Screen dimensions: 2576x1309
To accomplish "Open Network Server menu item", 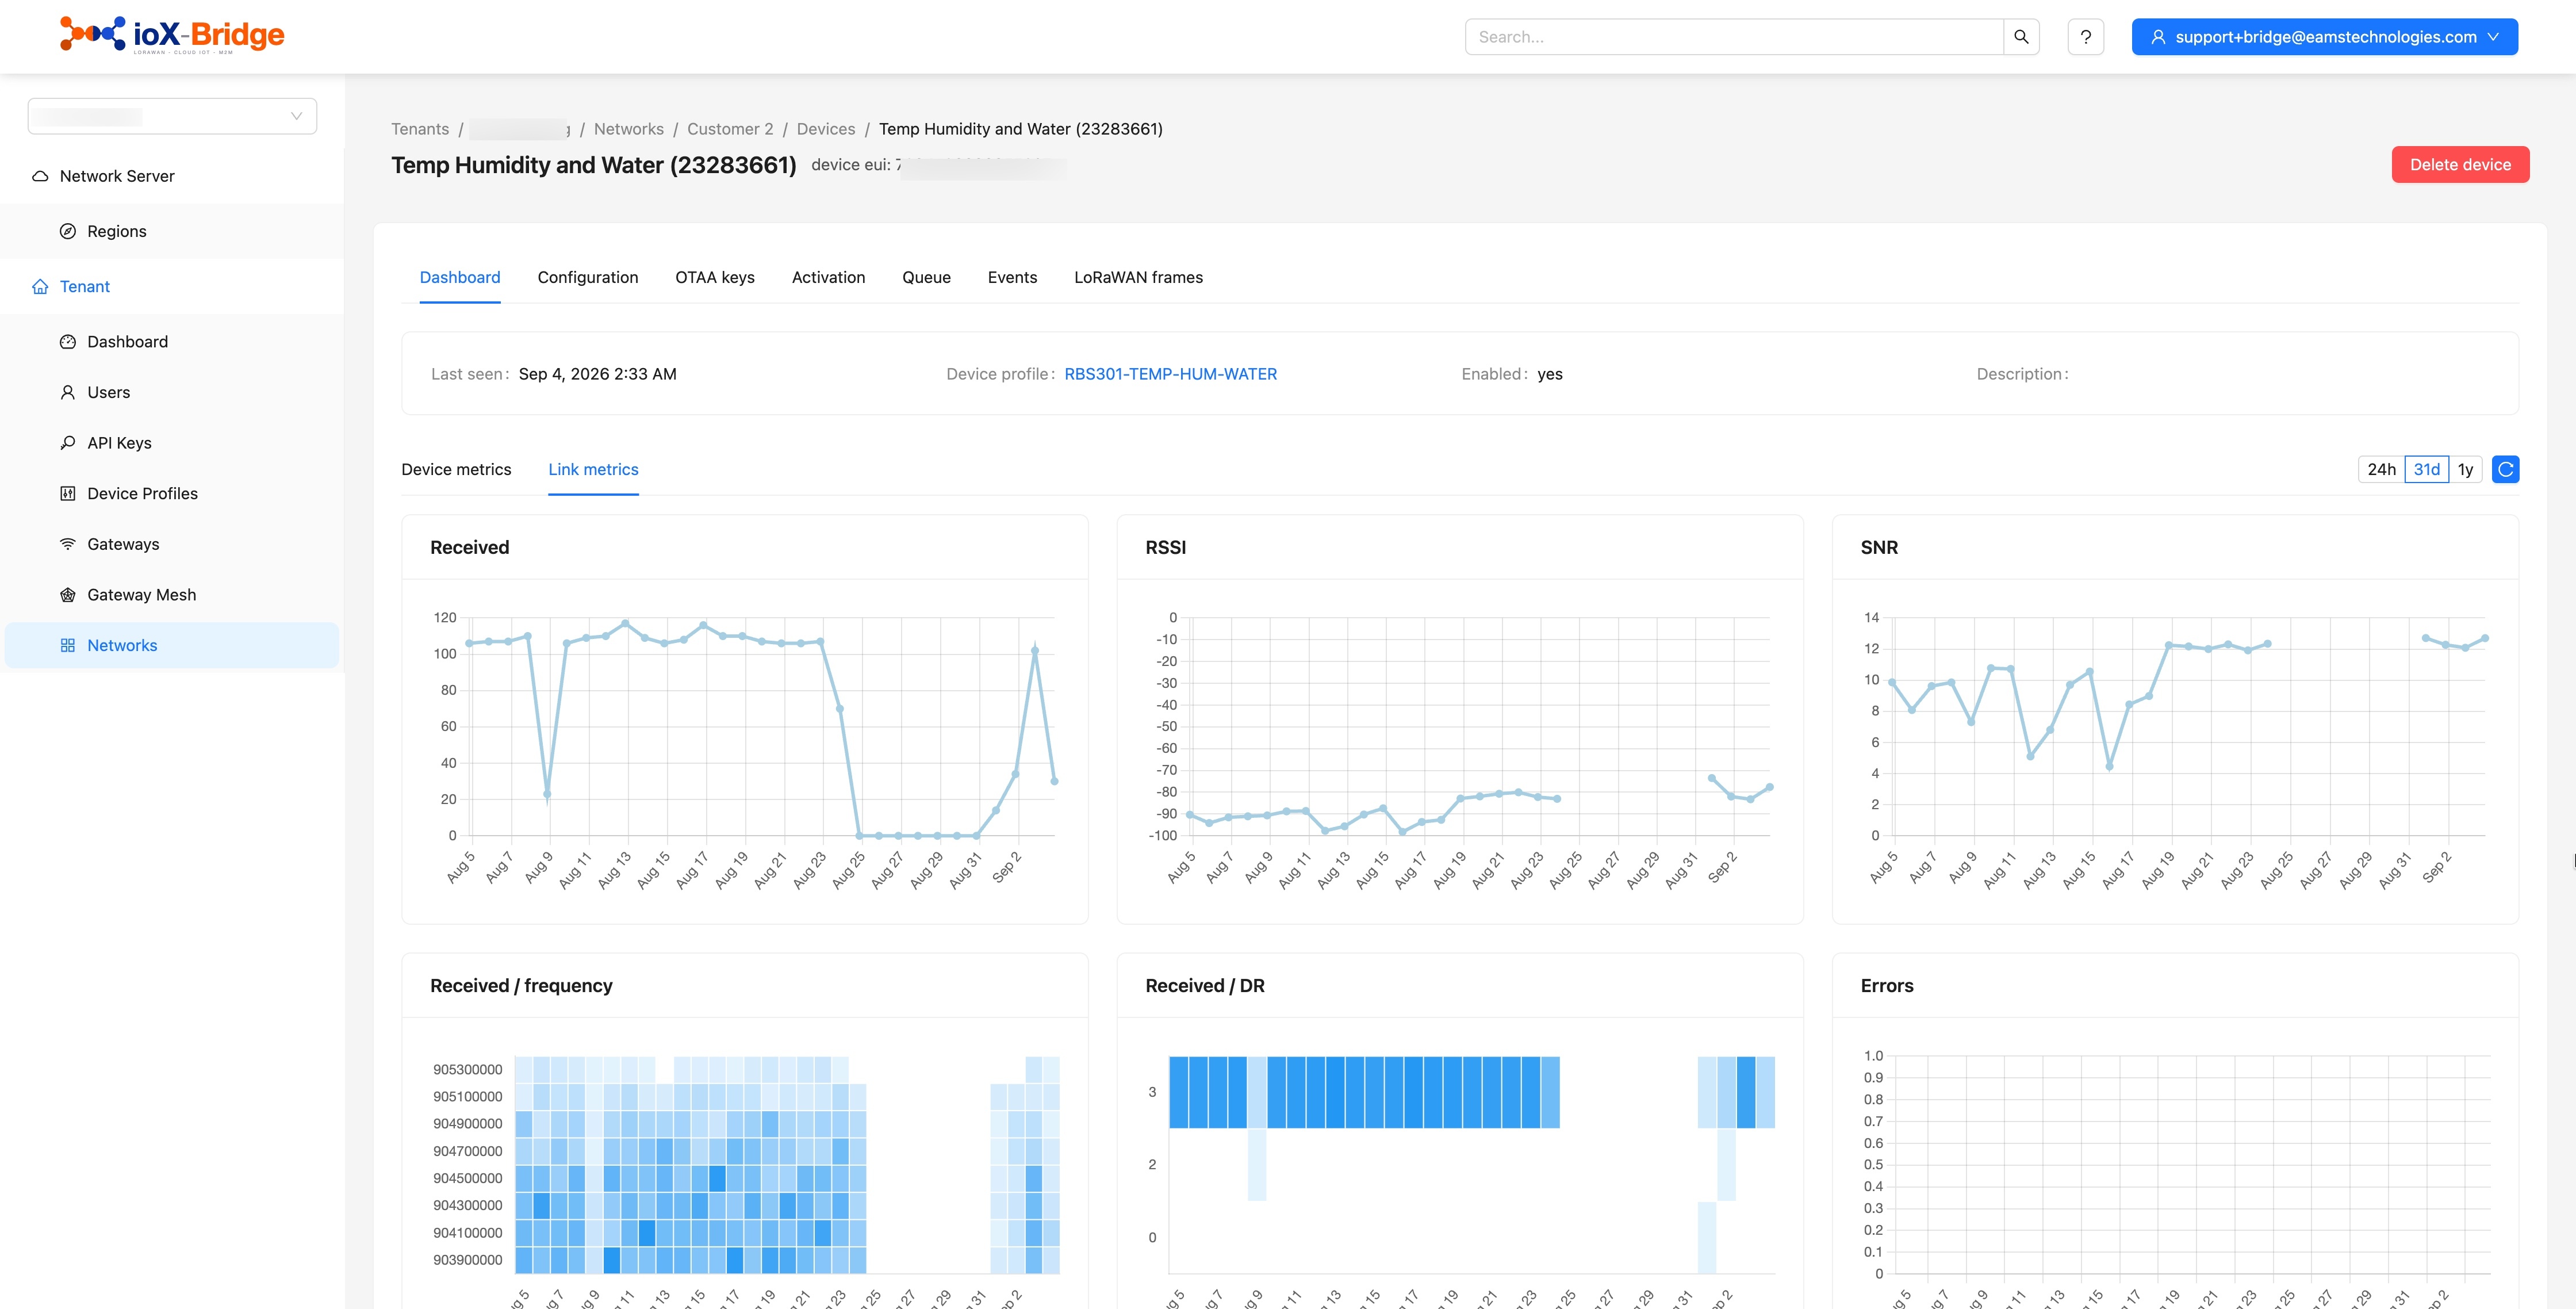I will pyautogui.click(x=172, y=176).
